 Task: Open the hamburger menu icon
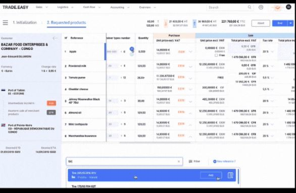click(x=5, y=23)
